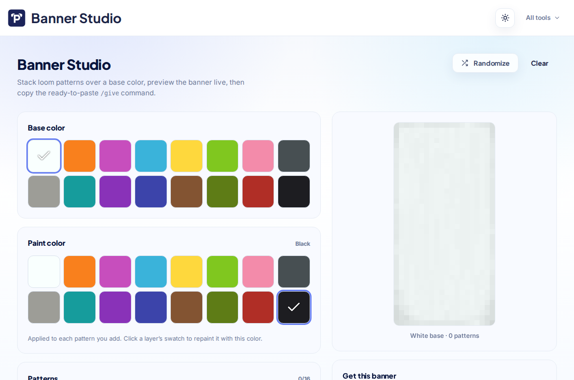Choose cyan teal as the paint color
Image resolution: width=574 pixels, height=380 pixels.
(80, 307)
